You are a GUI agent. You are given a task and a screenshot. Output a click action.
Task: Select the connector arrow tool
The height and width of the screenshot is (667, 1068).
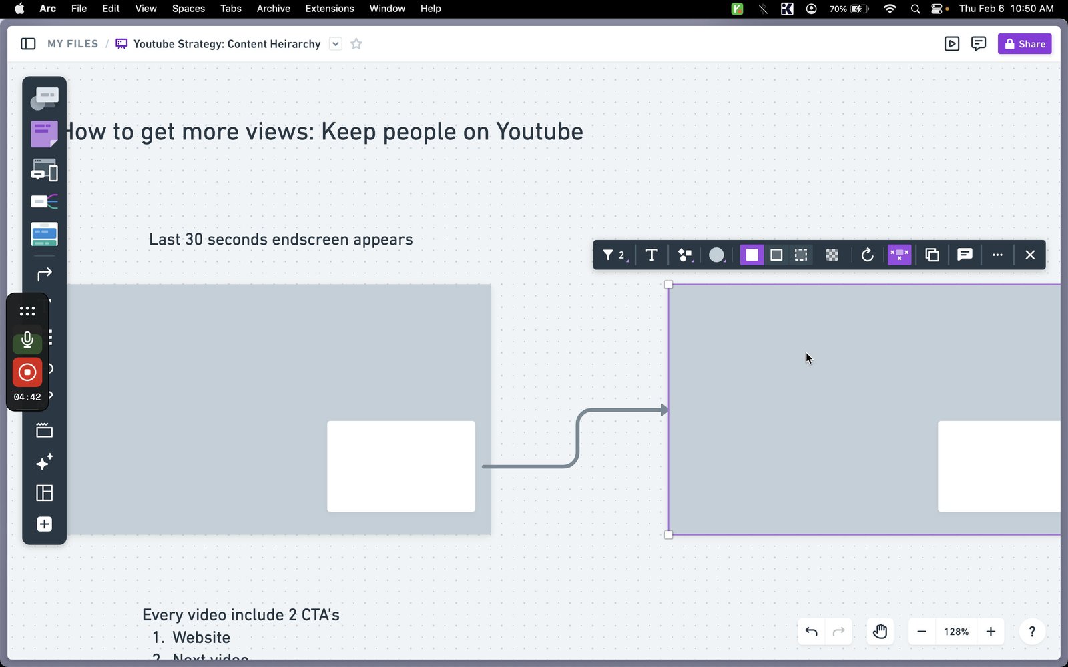point(44,275)
